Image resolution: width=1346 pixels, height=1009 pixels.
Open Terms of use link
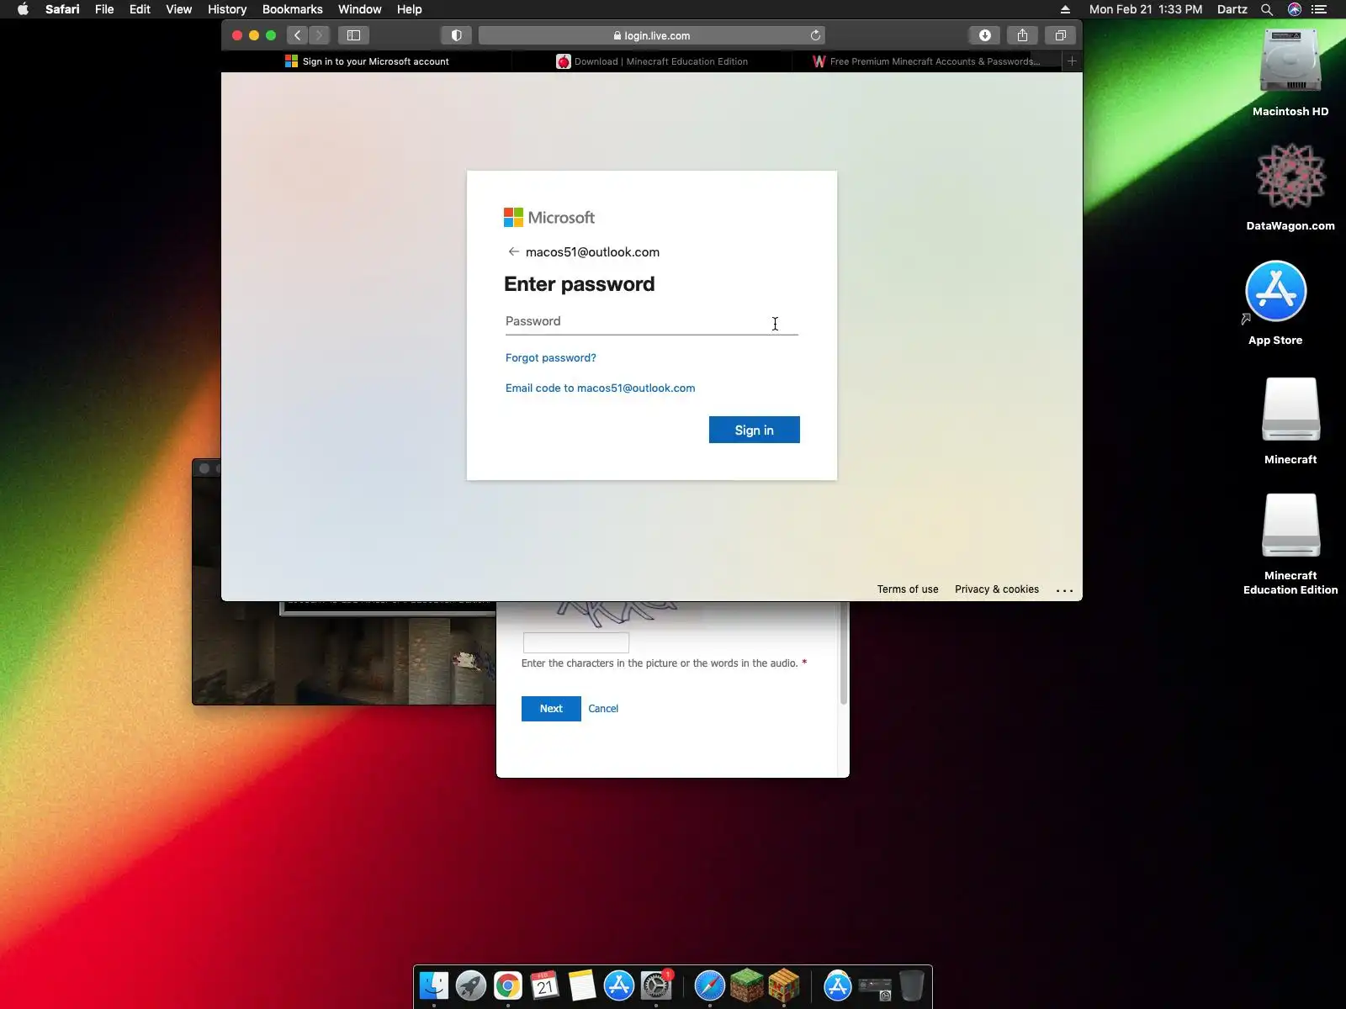[x=908, y=589]
